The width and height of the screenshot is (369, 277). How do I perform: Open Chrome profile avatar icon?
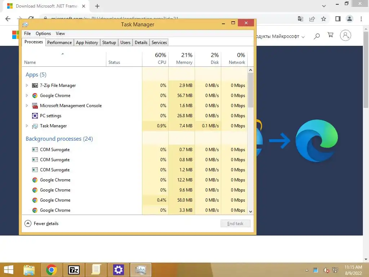[350, 19]
